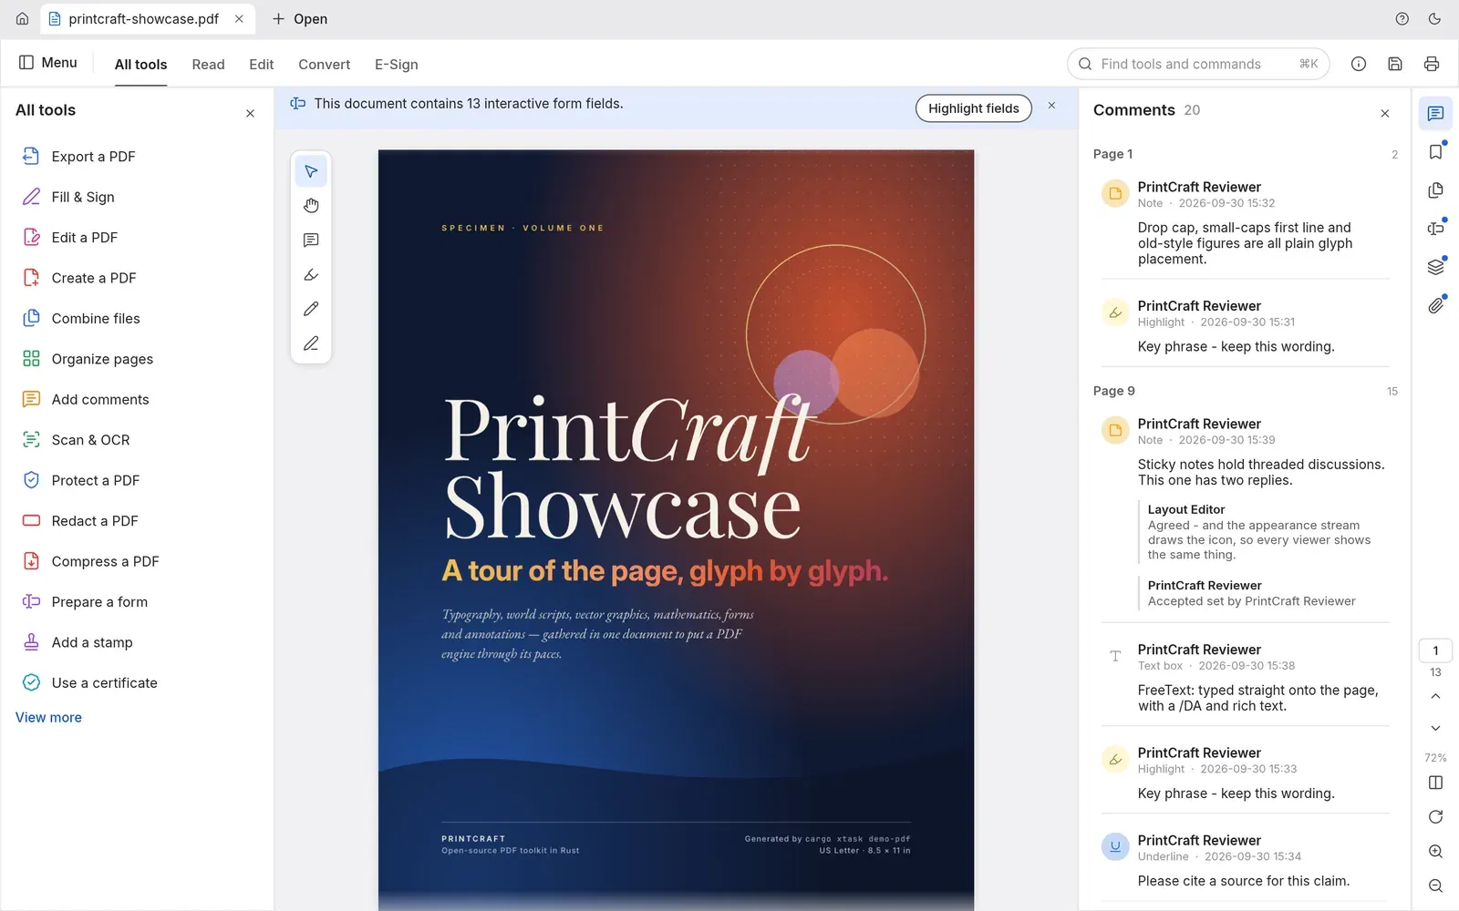Open the Layers panel icon
Screen dimensions: 1459x911
tap(1435, 267)
